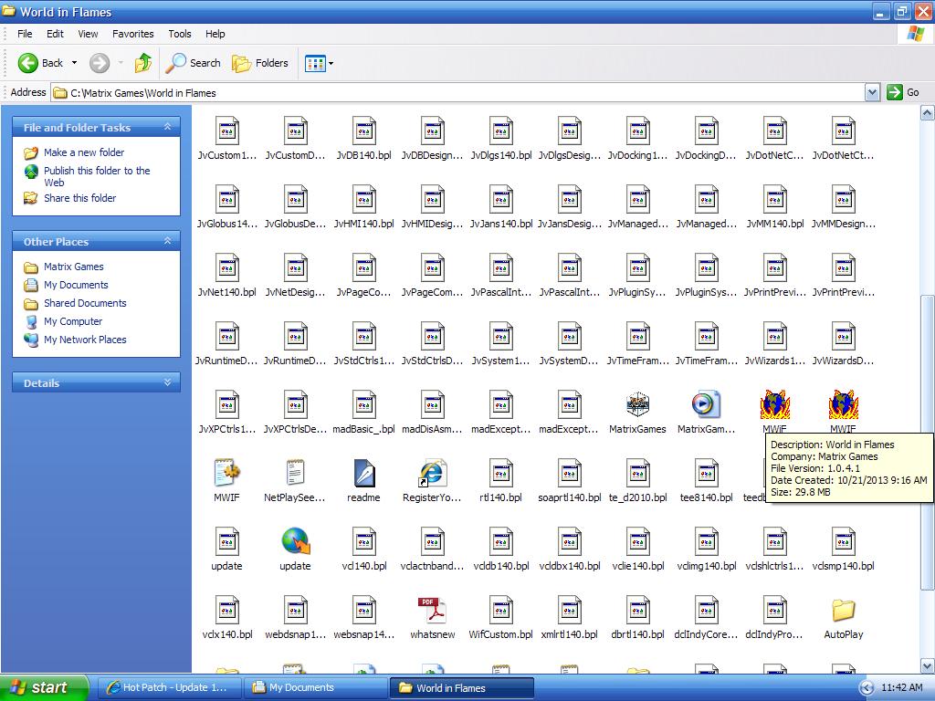Select the readme document icon
Viewport: 935px width, 701px height.
pyautogui.click(x=363, y=473)
